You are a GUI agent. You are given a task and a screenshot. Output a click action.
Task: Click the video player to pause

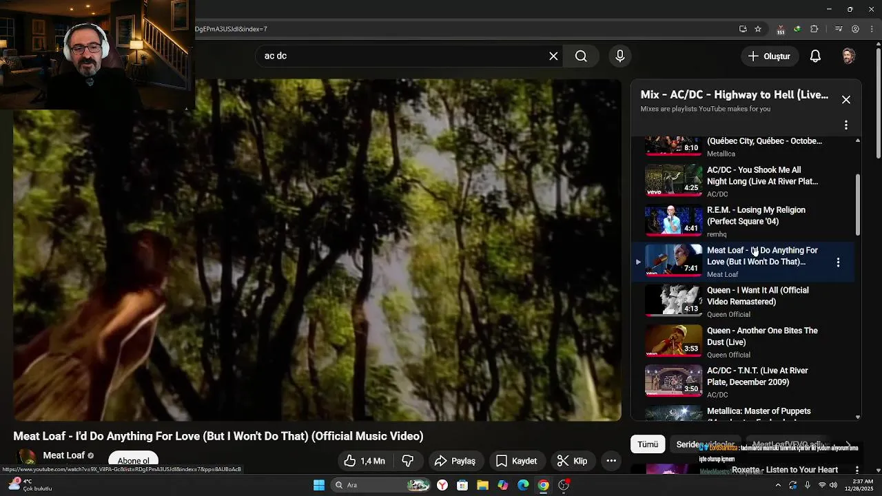coord(317,249)
